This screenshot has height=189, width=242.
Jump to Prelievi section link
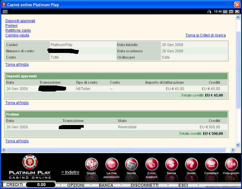tap(11, 26)
